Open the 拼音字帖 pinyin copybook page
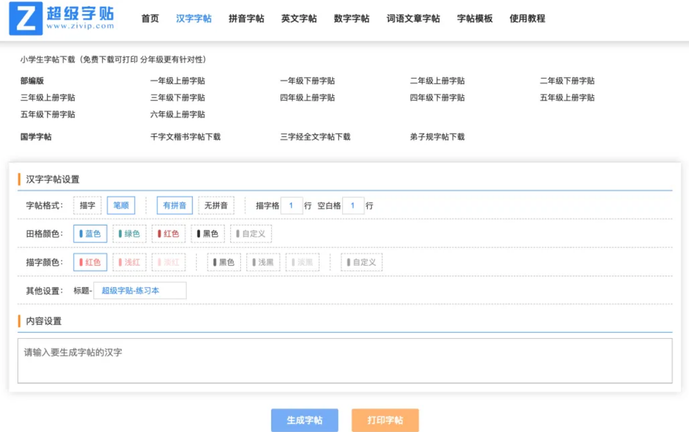 click(246, 18)
